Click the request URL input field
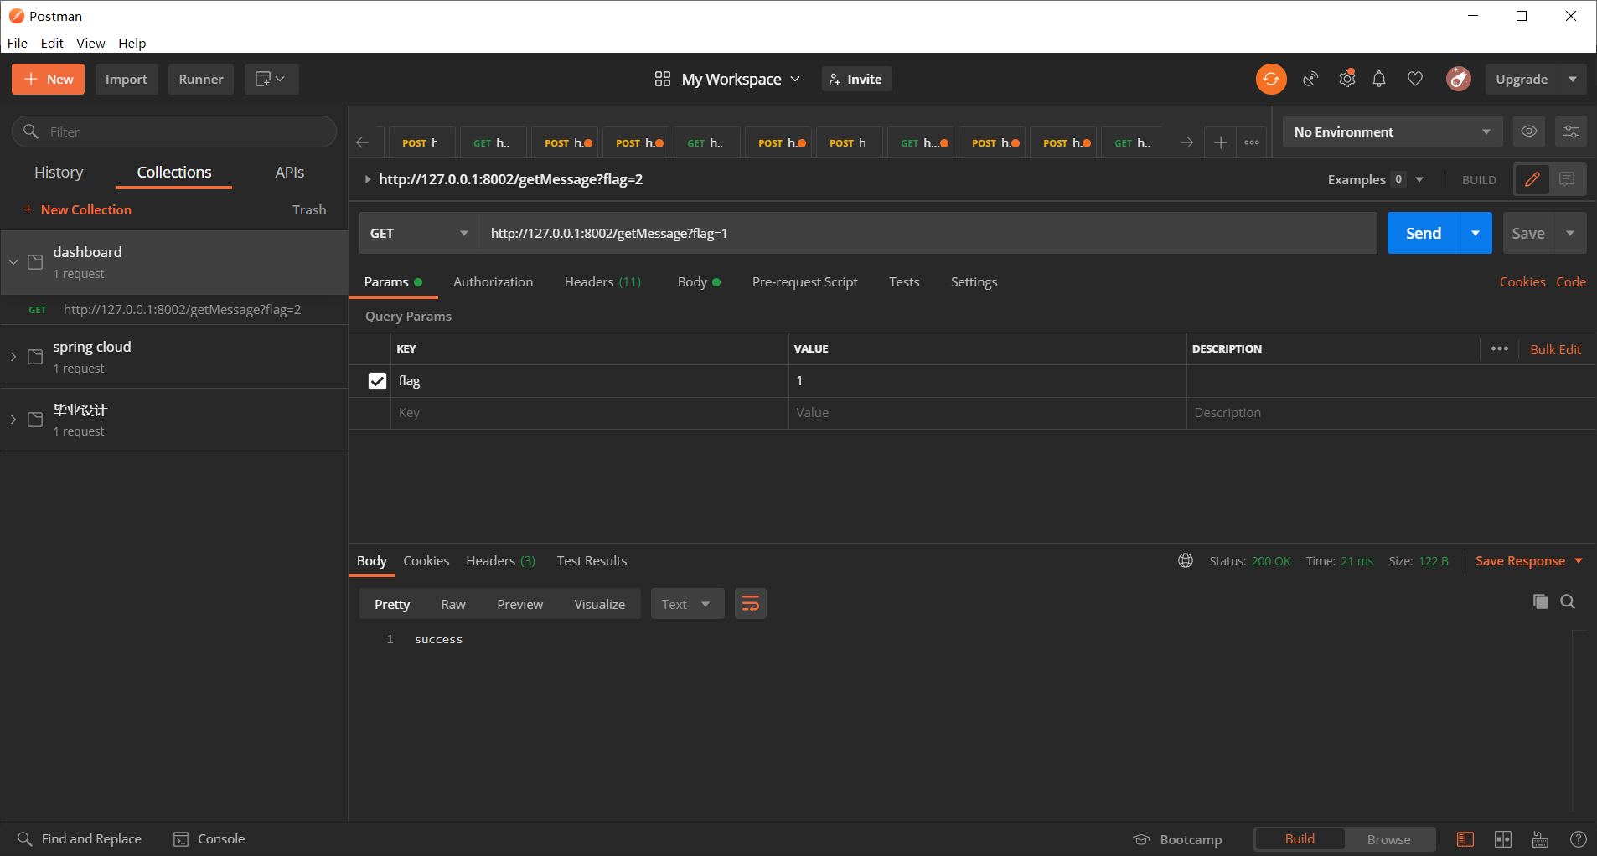The width and height of the screenshot is (1597, 856). click(928, 233)
